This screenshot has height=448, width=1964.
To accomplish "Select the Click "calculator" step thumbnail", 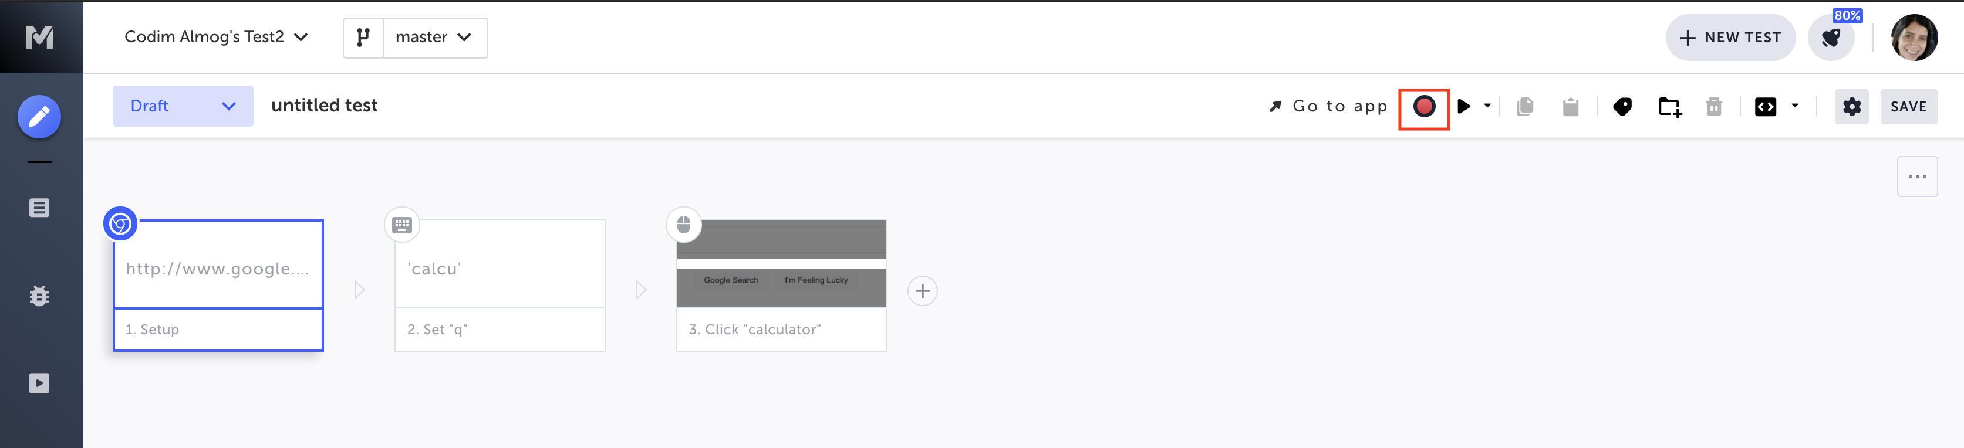I will tap(781, 264).
